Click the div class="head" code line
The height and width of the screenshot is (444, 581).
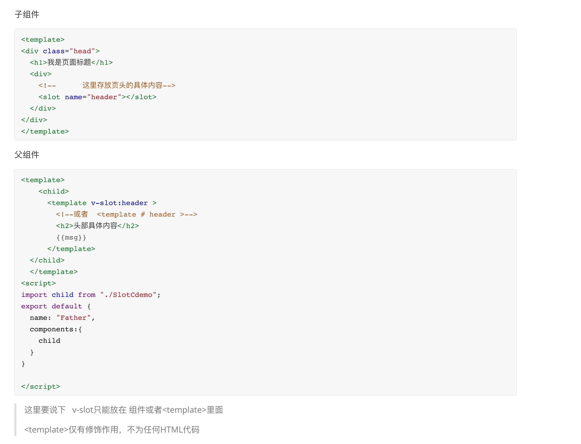(x=60, y=51)
